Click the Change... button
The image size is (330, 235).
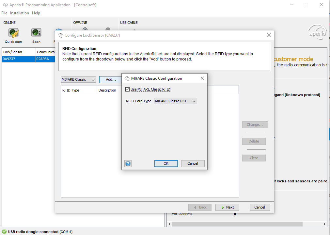255,125
